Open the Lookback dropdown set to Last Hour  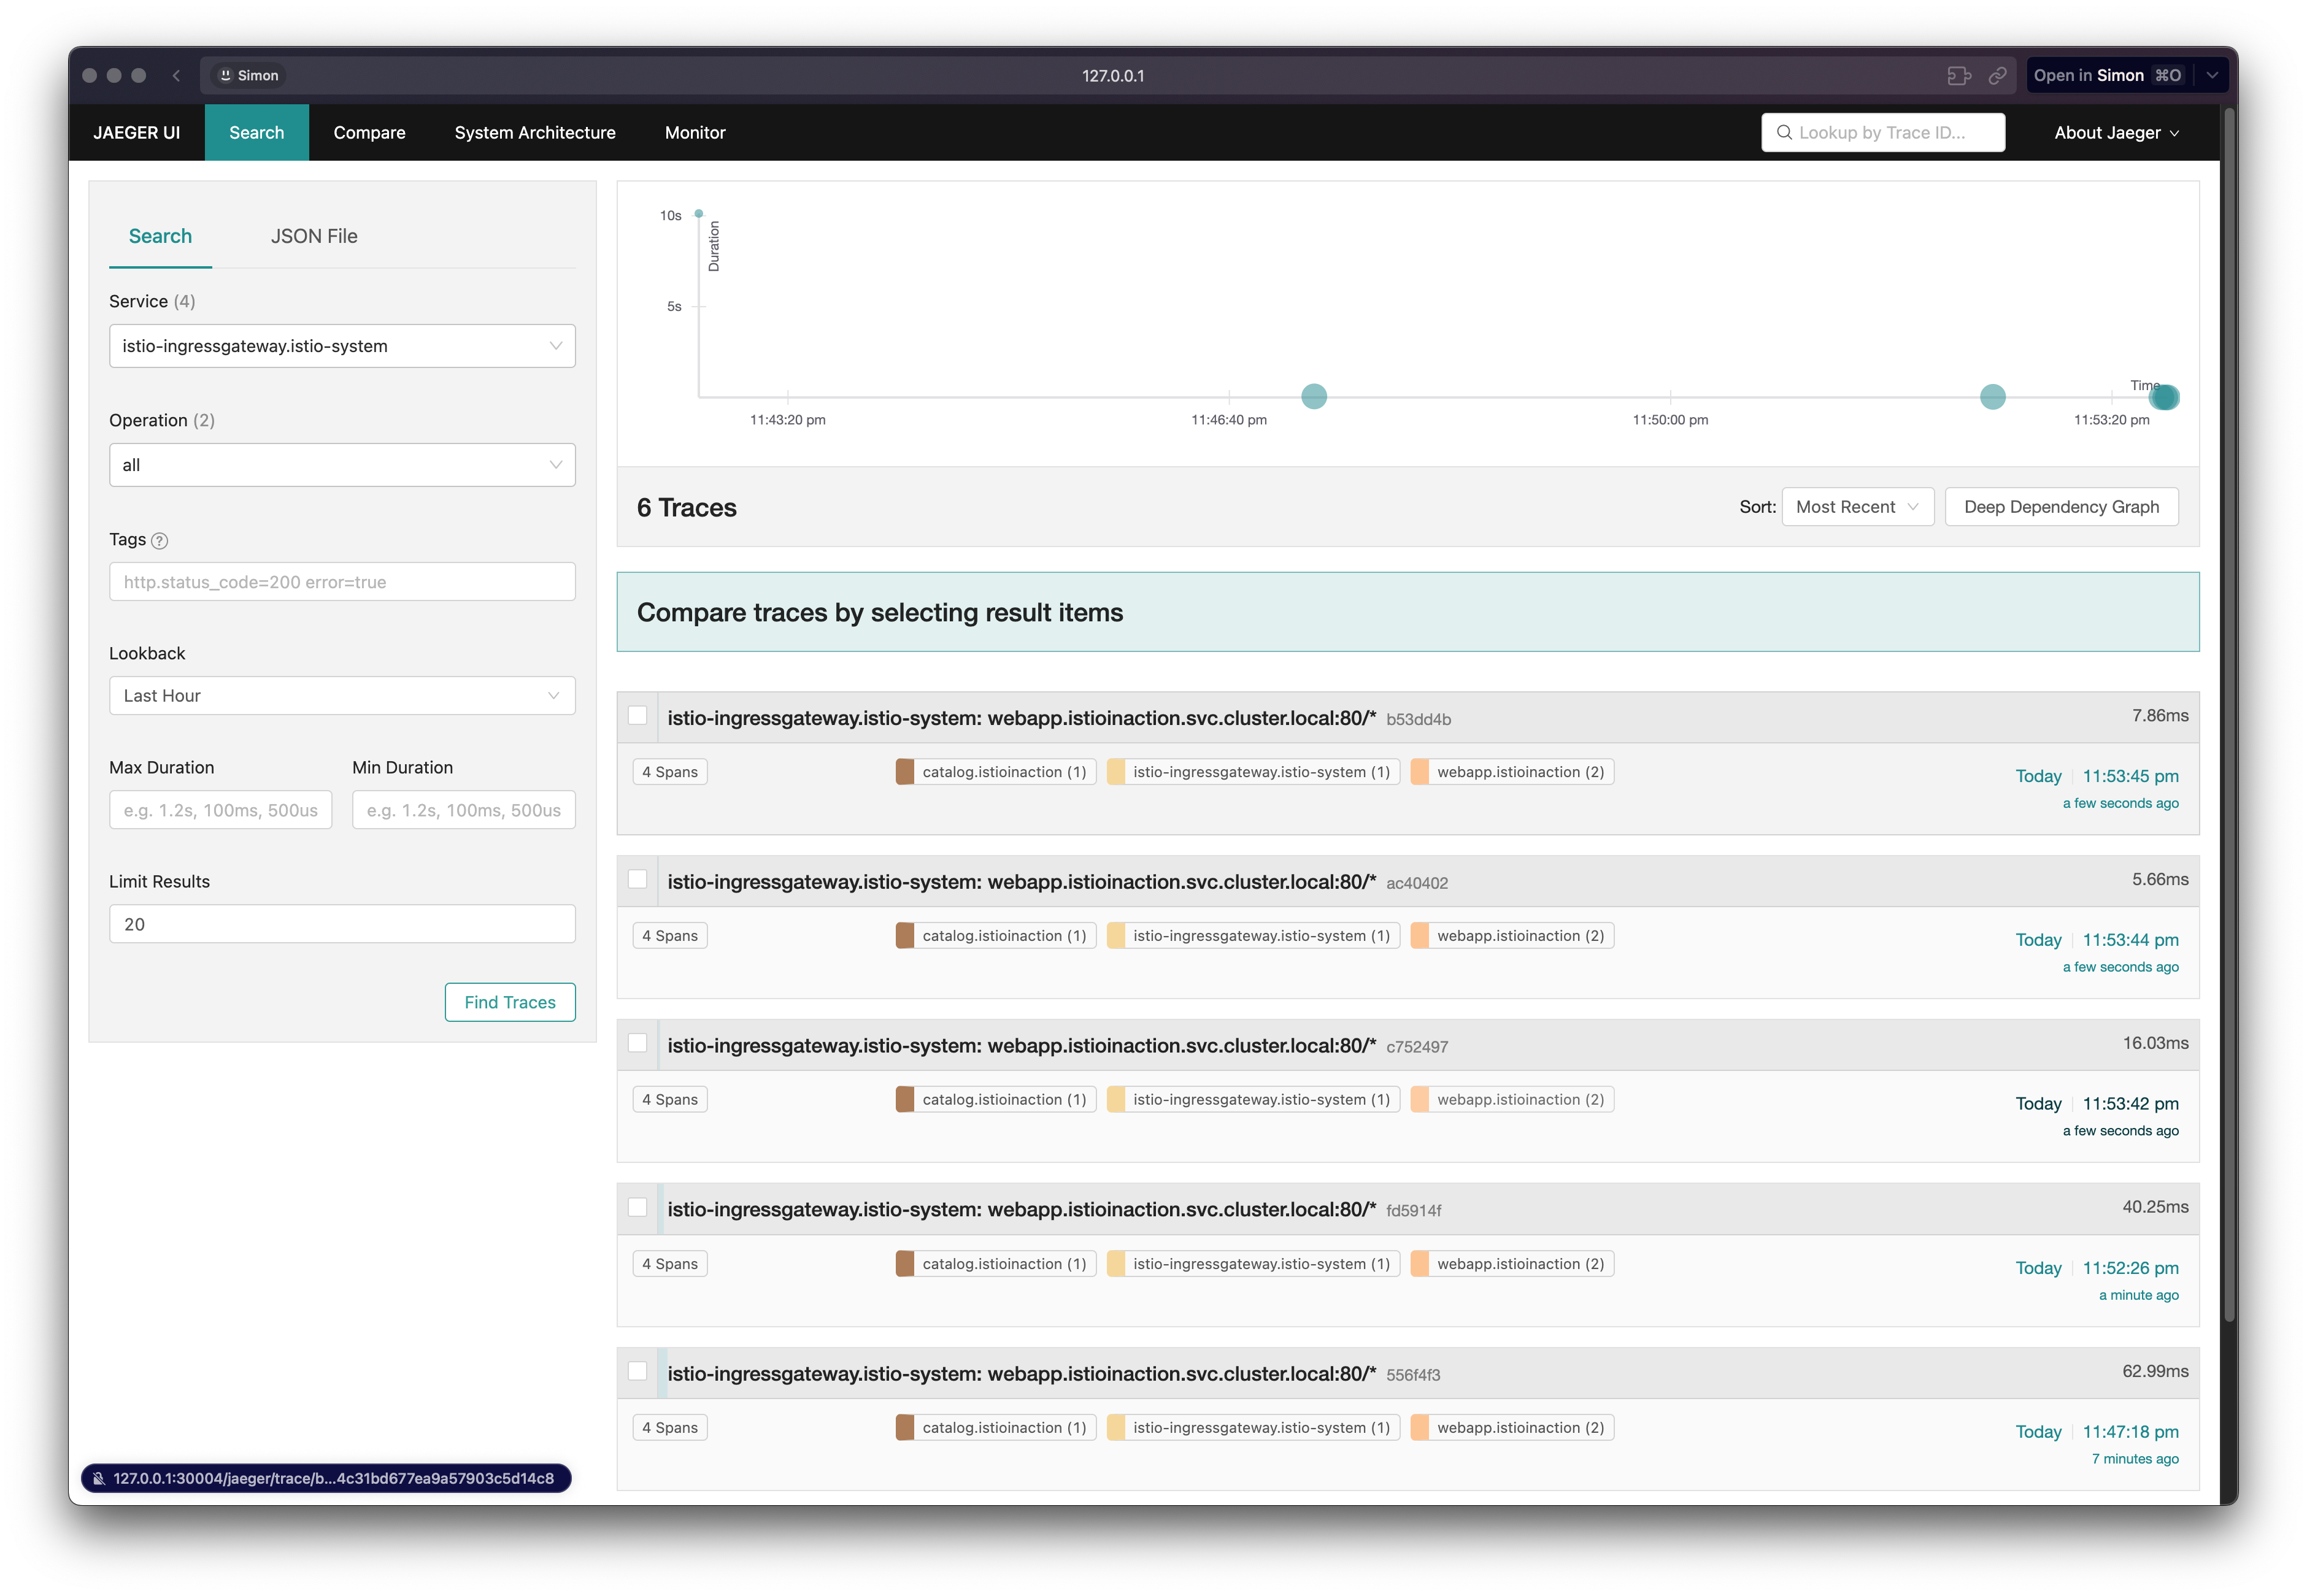click(x=342, y=696)
